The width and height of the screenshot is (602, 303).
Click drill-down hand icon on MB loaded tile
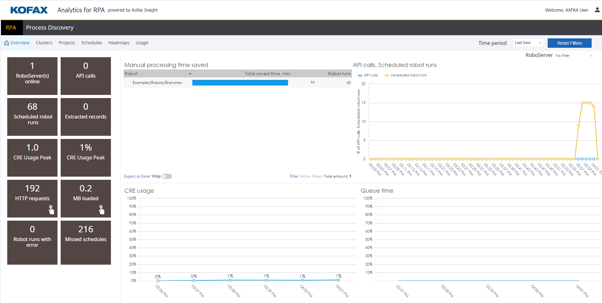pos(101,210)
